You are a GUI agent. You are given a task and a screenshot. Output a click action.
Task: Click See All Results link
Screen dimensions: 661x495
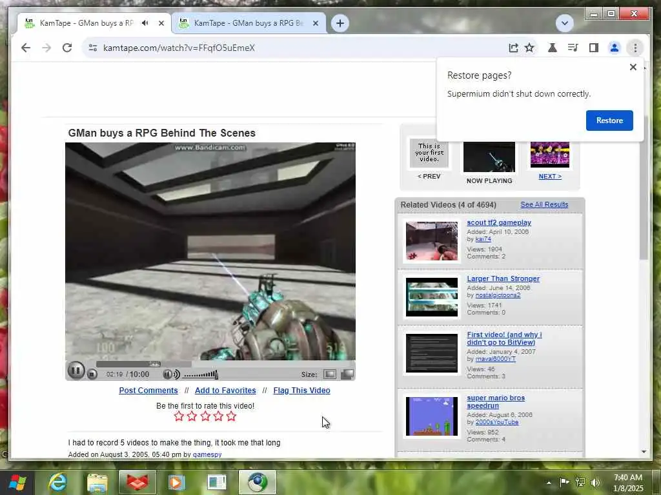[544, 204]
